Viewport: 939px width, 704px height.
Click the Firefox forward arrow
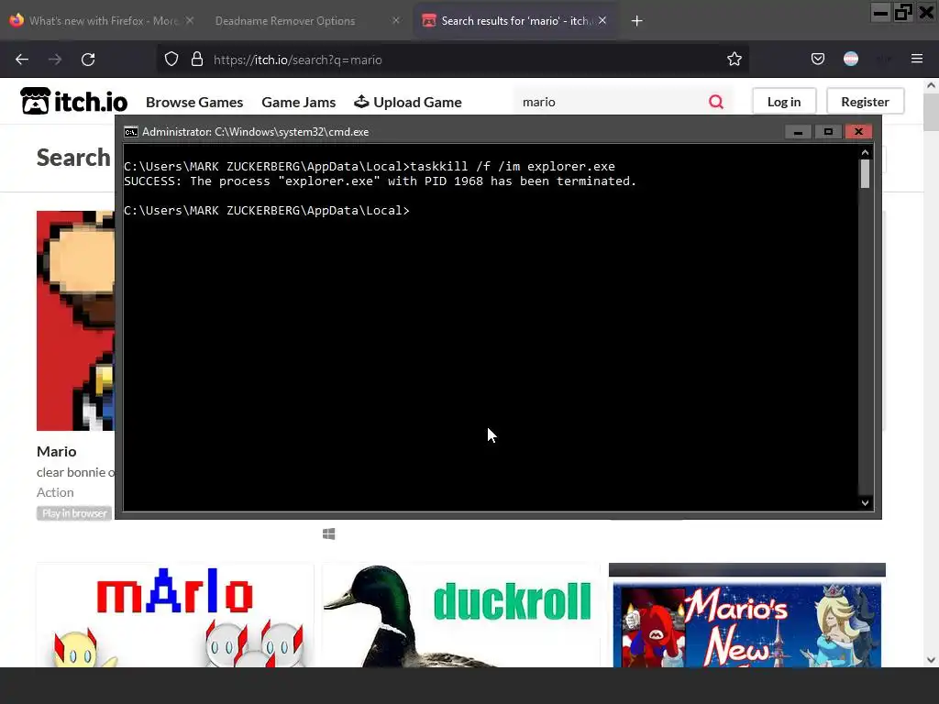coord(55,60)
